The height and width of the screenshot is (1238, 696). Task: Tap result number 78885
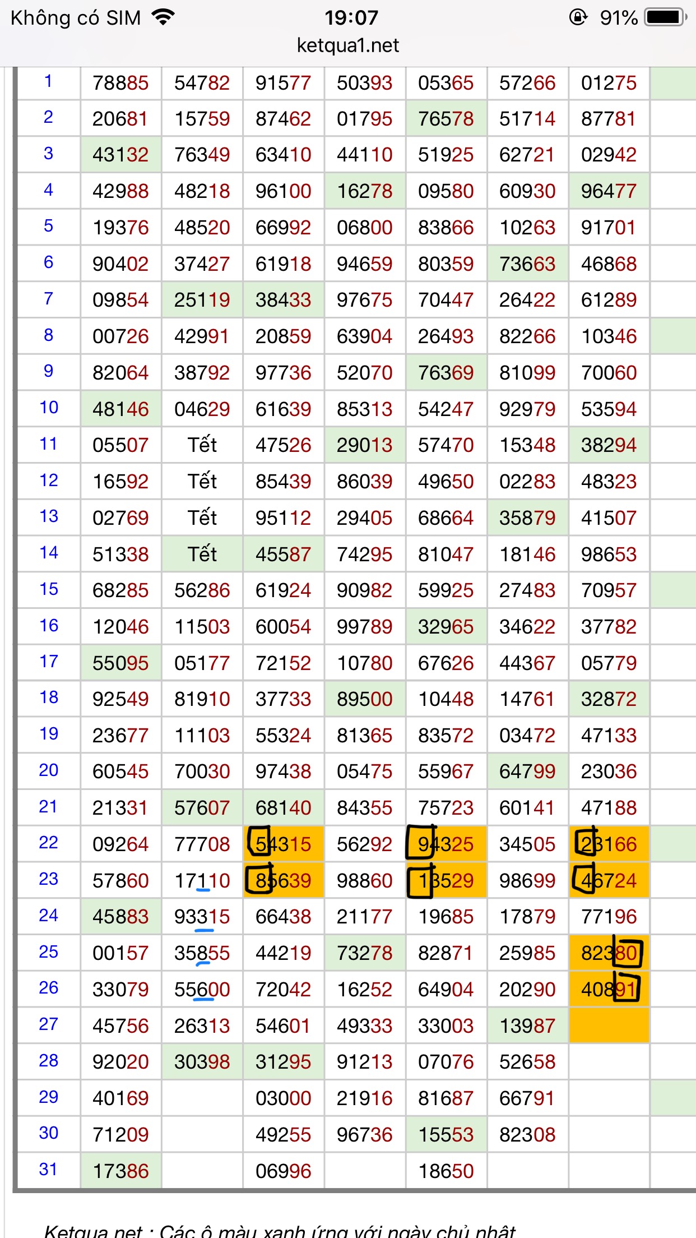(121, 83)
